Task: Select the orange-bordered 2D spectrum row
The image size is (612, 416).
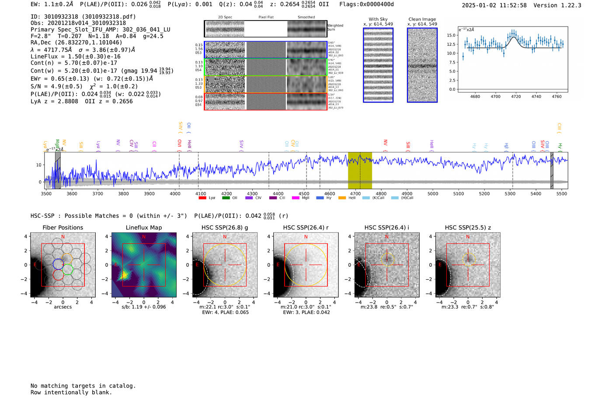Action: pyautogui.click(x=266, y=84)
